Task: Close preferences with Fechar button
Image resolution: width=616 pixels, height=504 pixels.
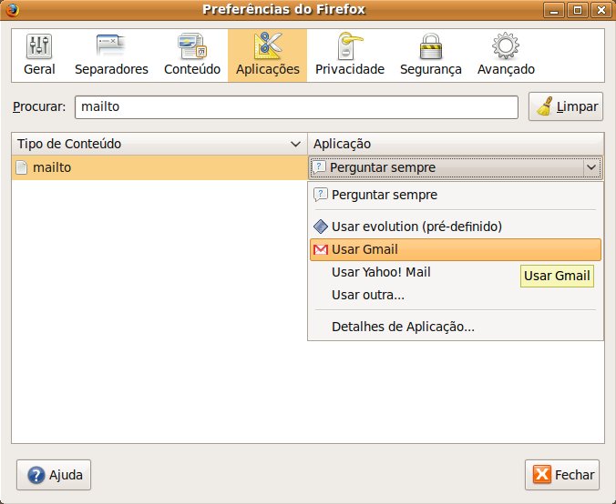Action: click(562, 475)
